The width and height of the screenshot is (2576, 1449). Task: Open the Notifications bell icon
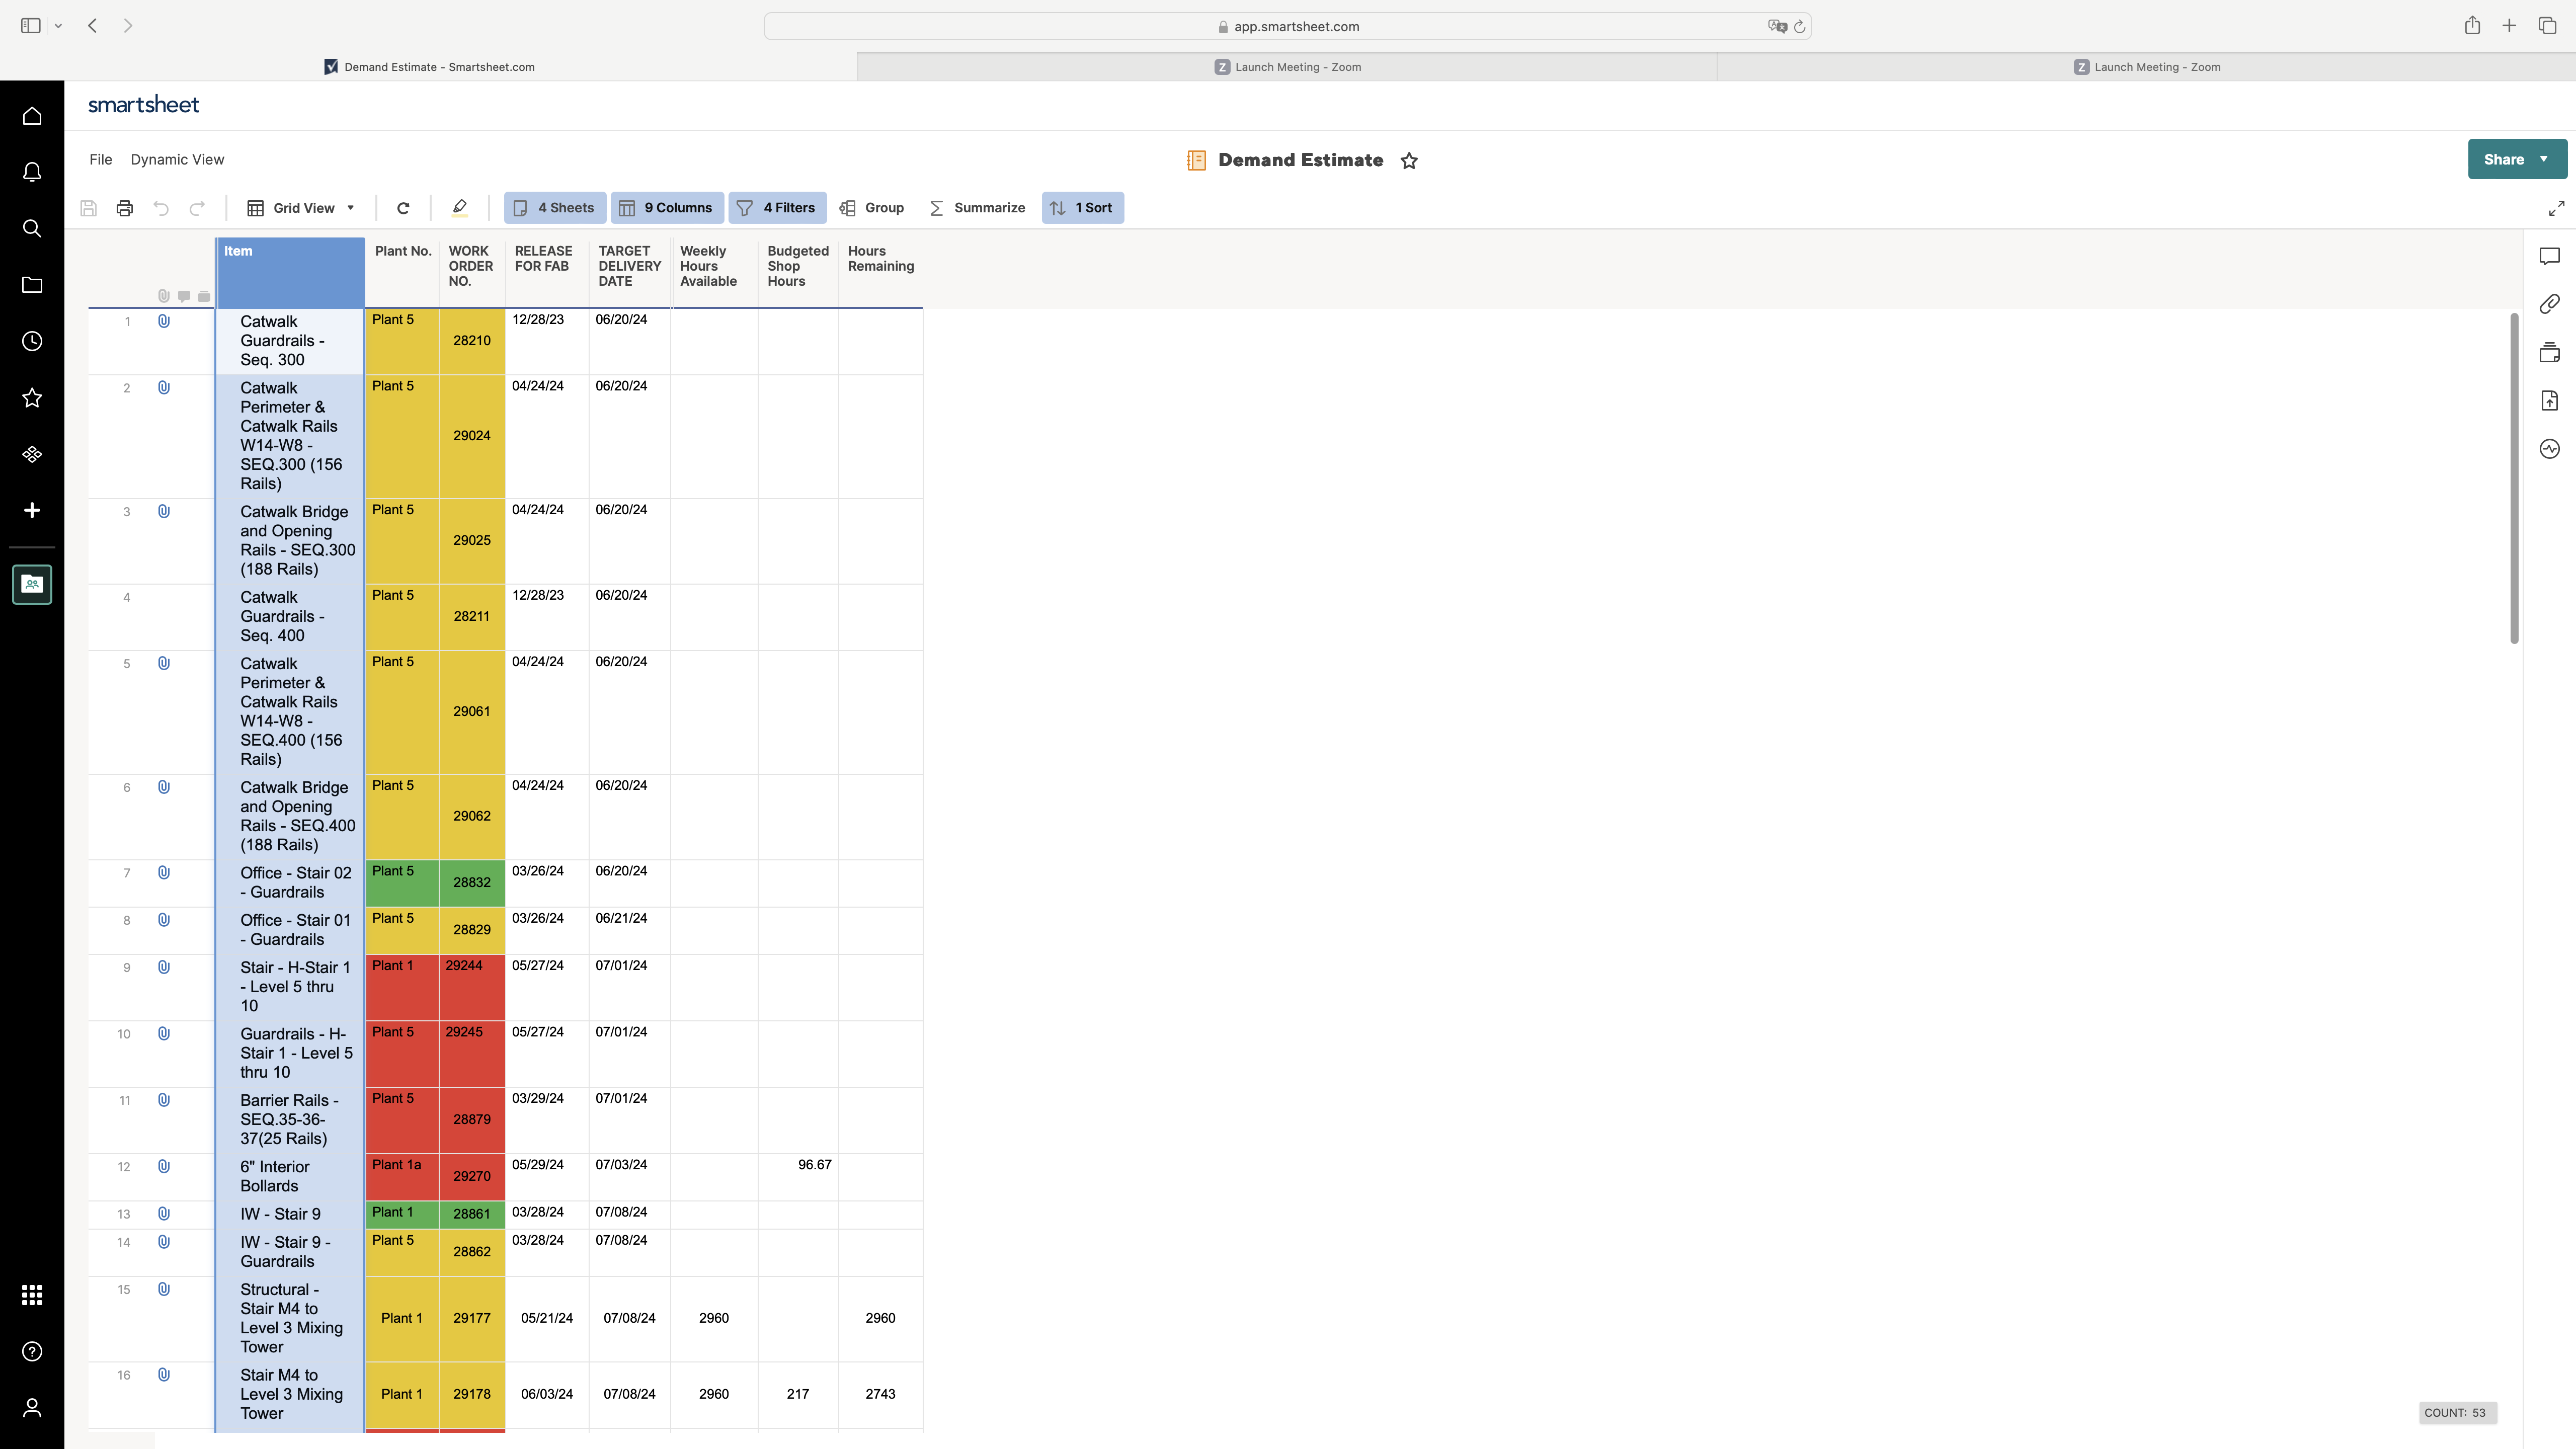pos(32,172)
